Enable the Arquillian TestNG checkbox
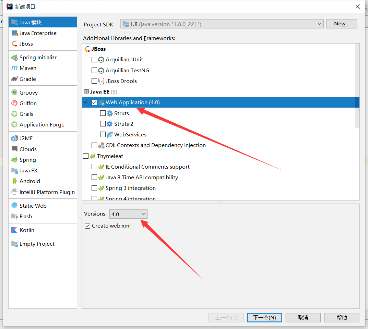Image resolution: width=368 pixels, height=329 pixels. point(94,70)
